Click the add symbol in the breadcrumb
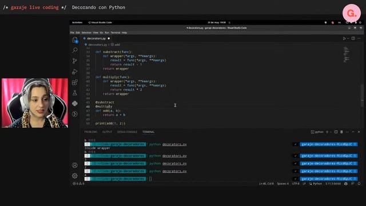This screenshot has height=206, width=366. [x=117, y=45]
